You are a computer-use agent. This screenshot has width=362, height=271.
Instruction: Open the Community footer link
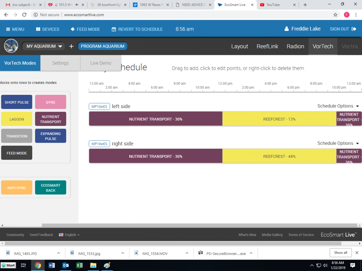point(15,235)
